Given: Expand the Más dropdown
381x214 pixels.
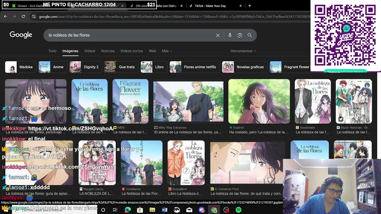Looking at the screenshot, I should (167, 51).
